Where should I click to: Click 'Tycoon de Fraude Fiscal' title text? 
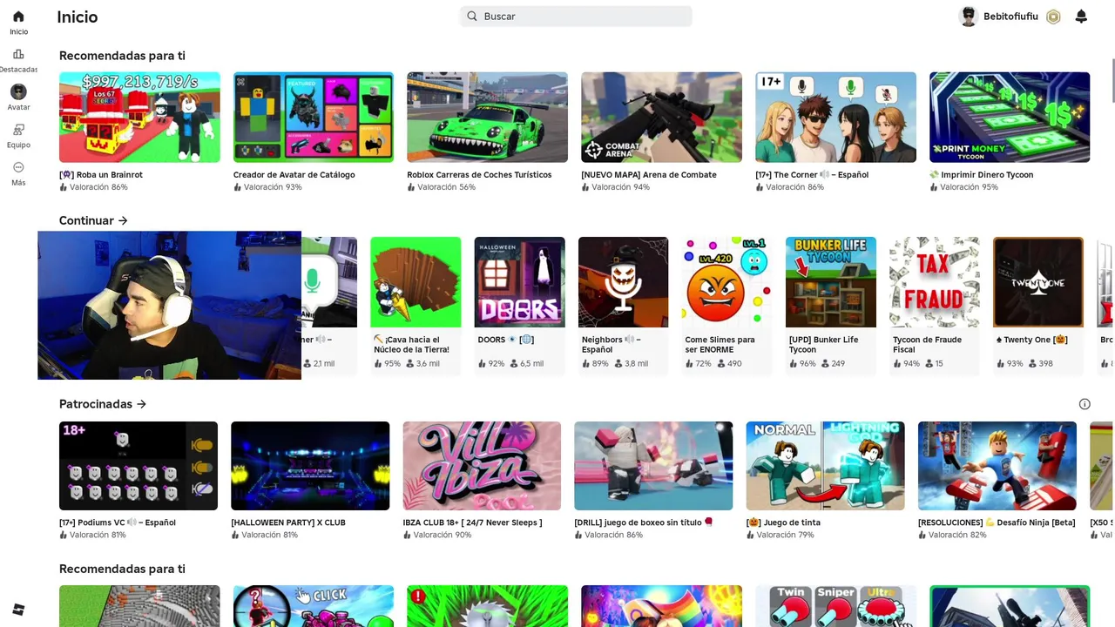[927, 344]
